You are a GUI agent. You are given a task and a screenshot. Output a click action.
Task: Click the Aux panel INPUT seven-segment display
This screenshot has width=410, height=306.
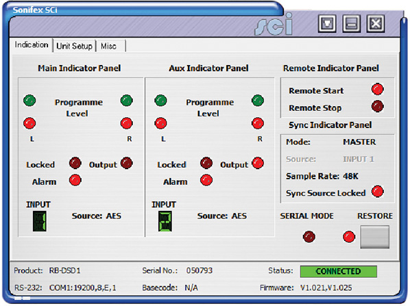click(165, 221)
